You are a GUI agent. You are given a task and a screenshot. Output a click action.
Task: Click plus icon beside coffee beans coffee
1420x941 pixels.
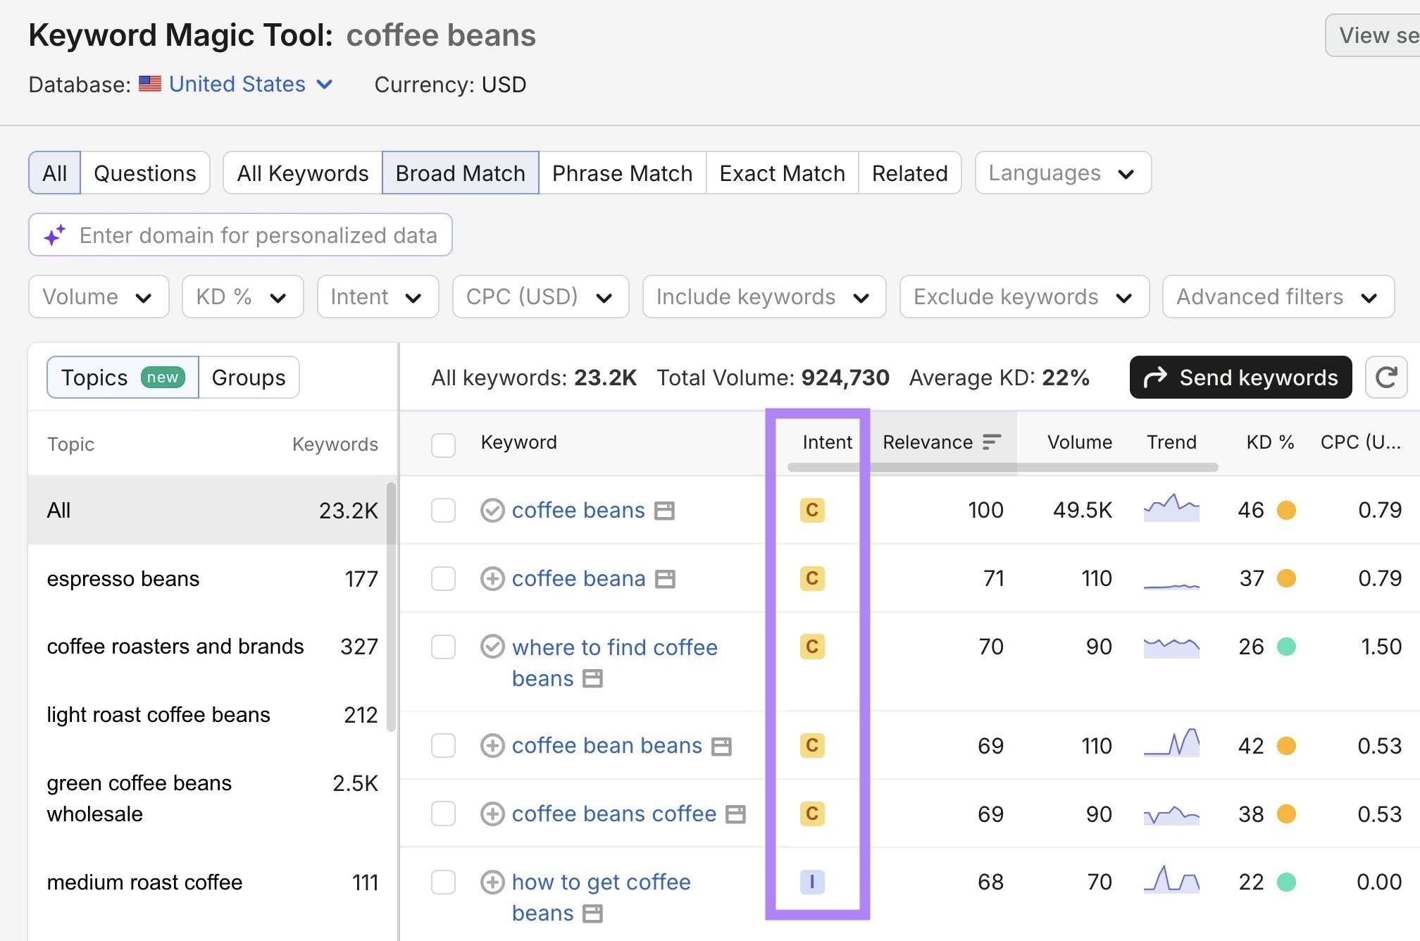coord(492,814)
